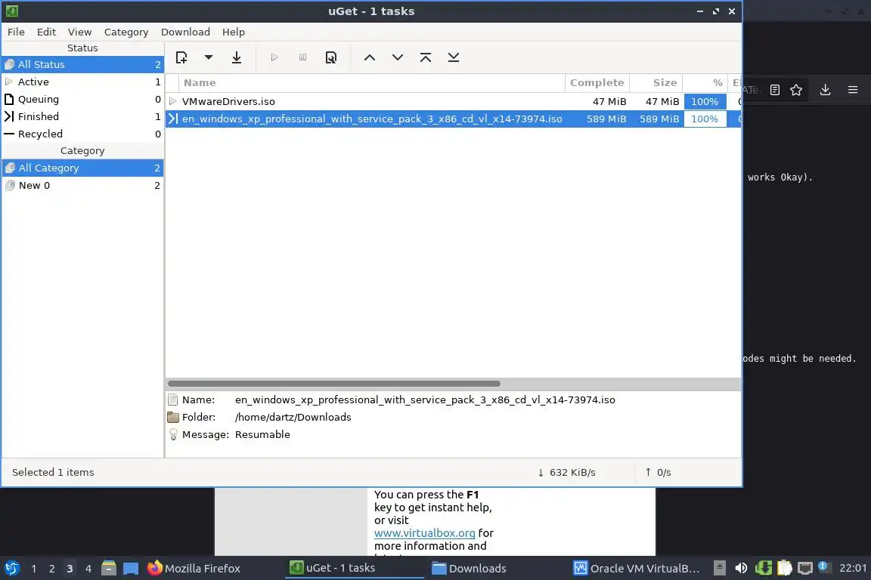Click the Start (play) toolbar icon
This screenshot has width=871, height=580.
point(274,57)
